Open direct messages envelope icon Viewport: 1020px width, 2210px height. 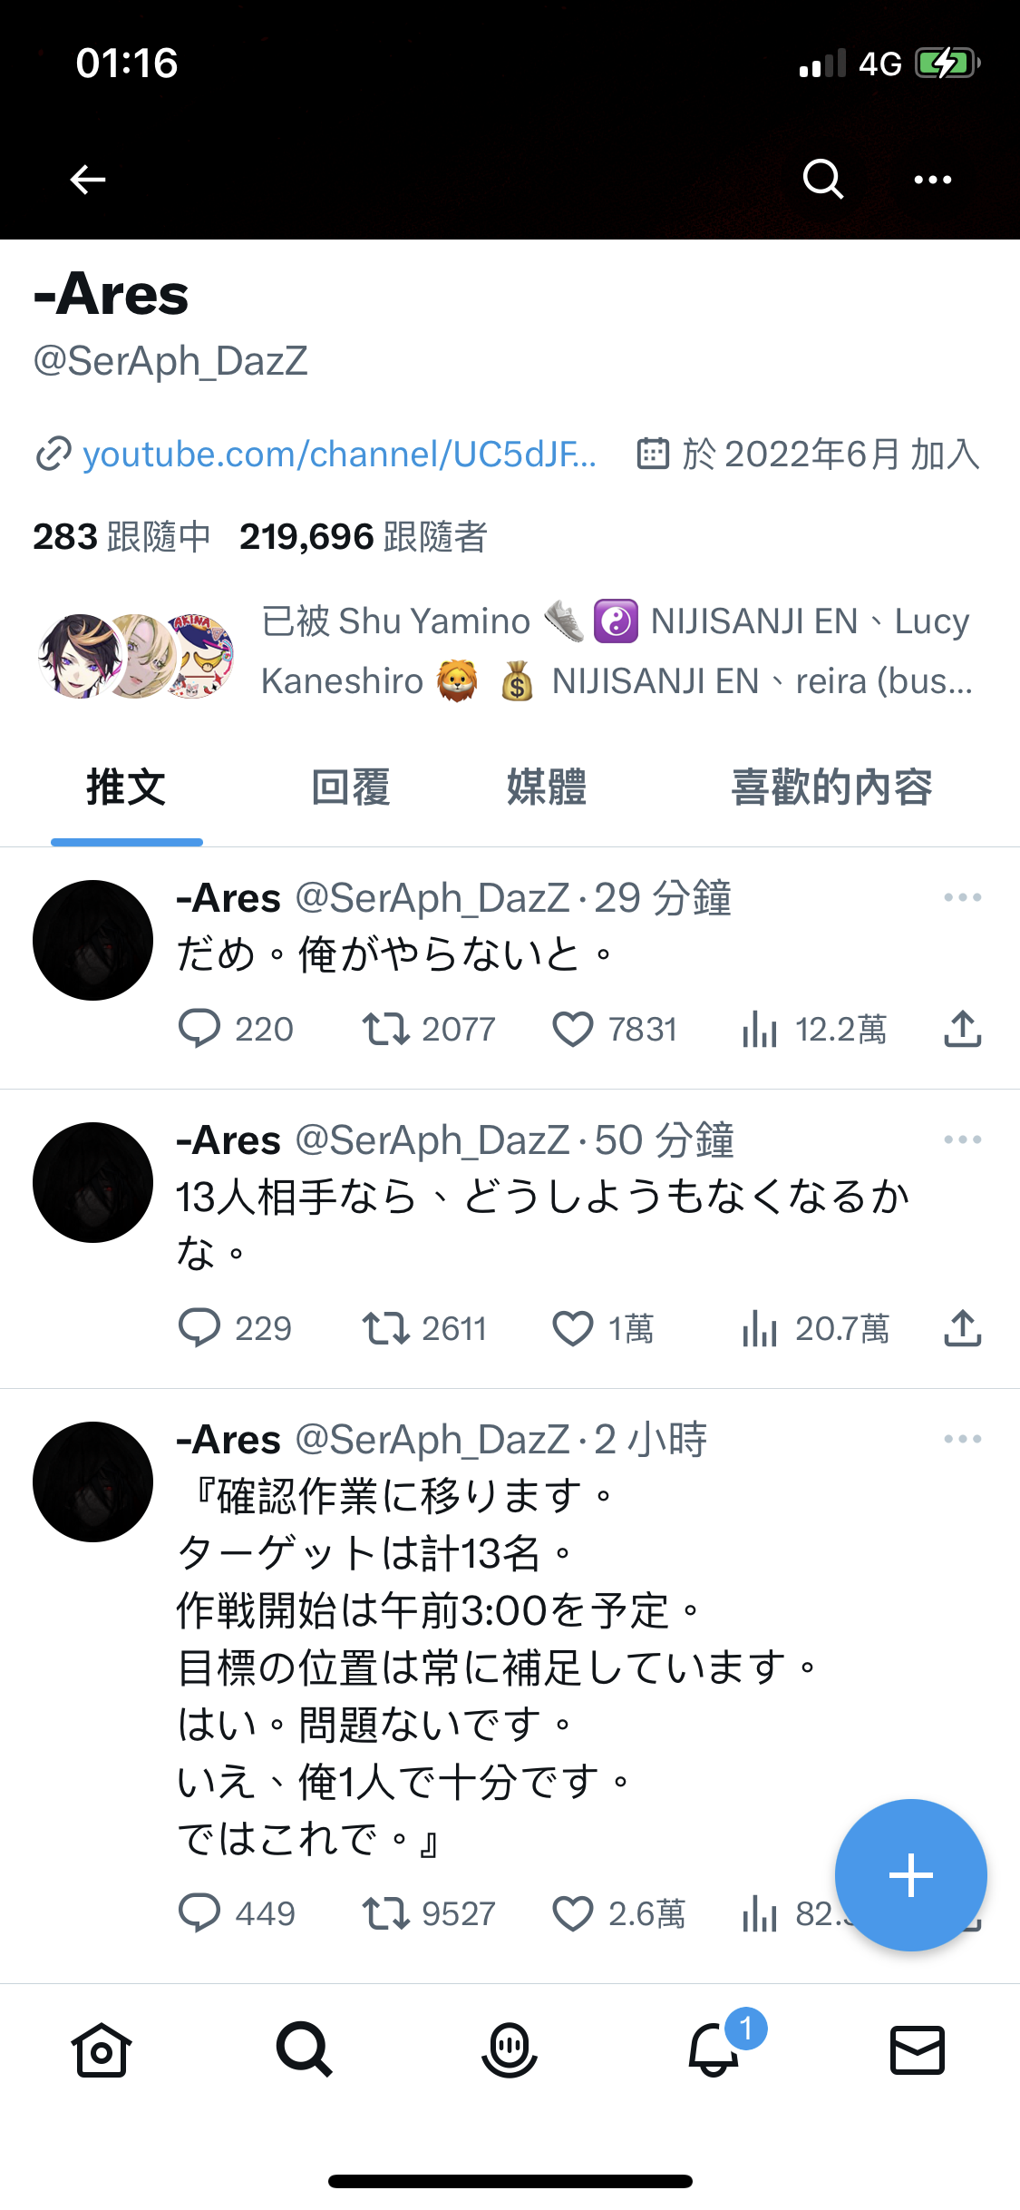click(x=918, y=2050)
